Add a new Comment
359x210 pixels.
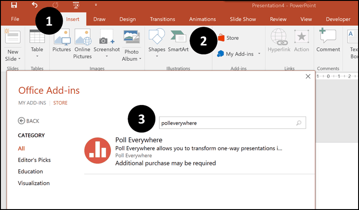(x=328, y=40)
